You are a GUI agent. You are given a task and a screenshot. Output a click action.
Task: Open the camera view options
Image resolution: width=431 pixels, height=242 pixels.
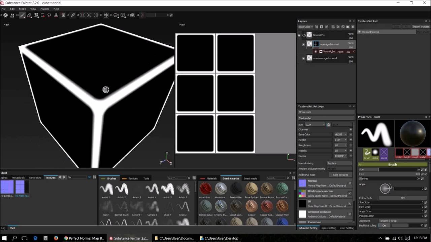[116, 15]
